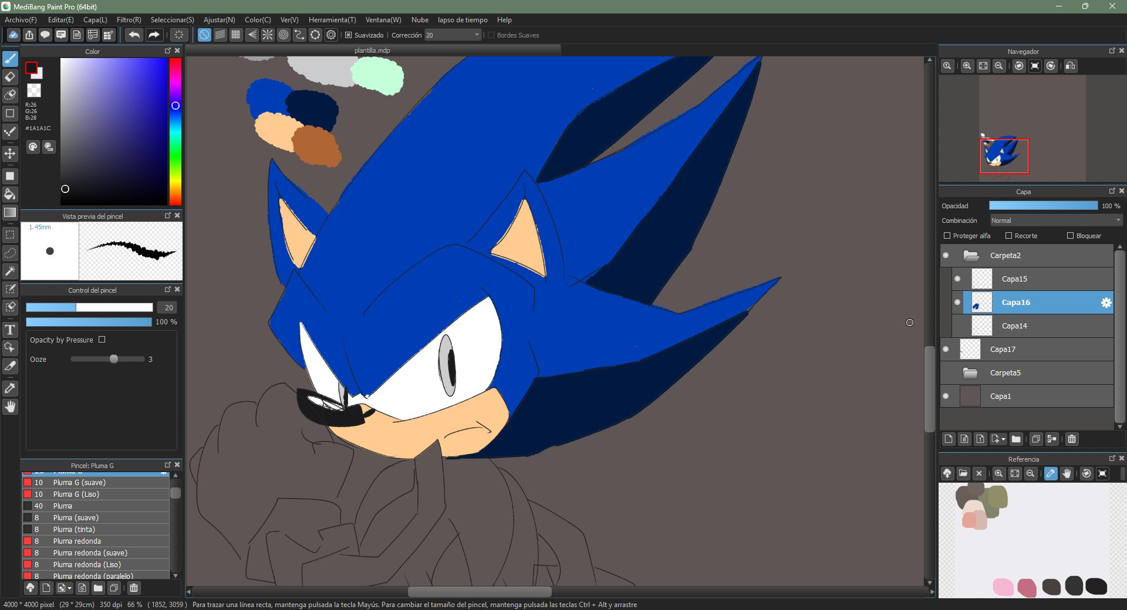Activate the eyedropper in Referencia panel
Image resolution: width=1127 pixels, height=610 pixels.
[1051, 473]
